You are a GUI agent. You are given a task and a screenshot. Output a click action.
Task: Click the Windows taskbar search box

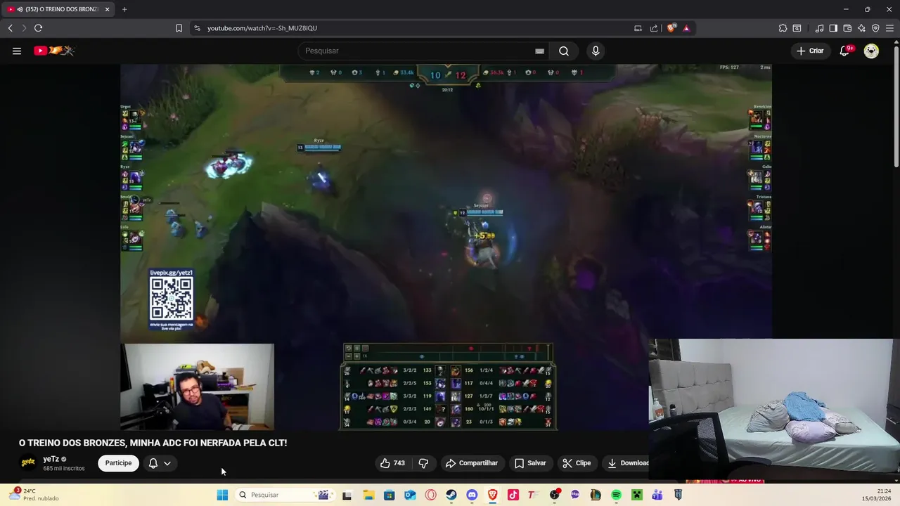point(284,495)
